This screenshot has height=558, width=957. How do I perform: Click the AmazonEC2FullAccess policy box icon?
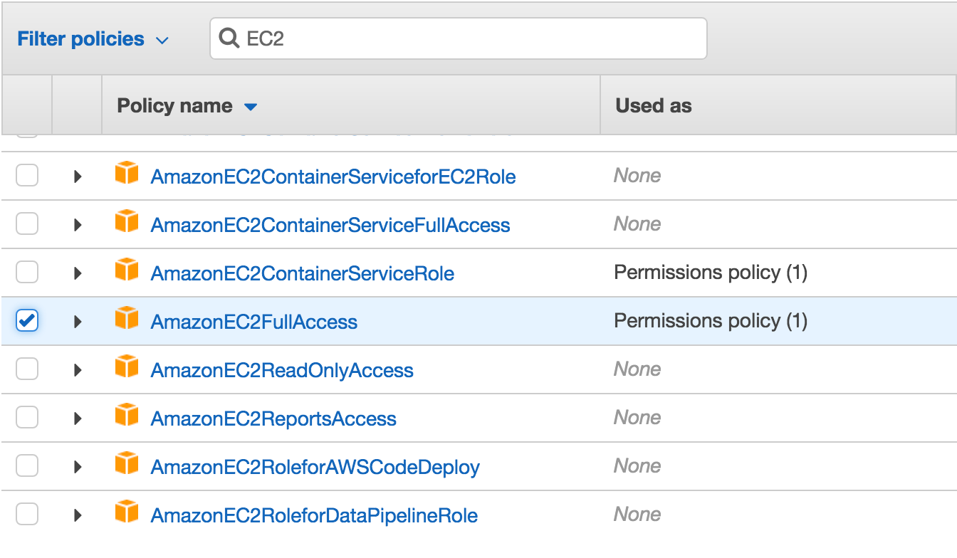127,318
